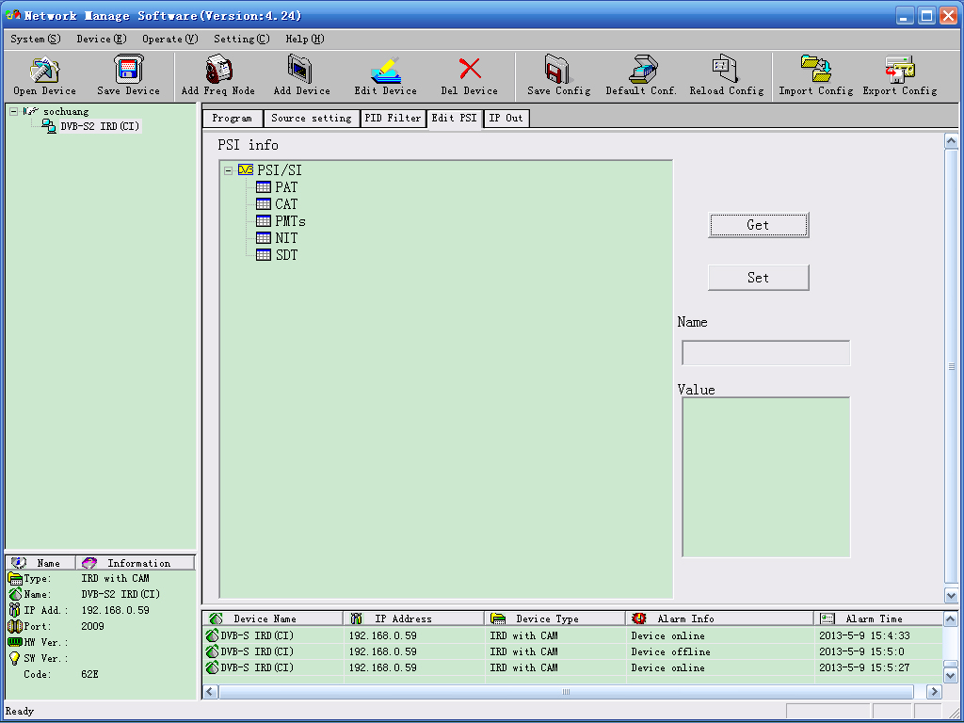
Task: Click the sochuang network node icon
Action: [31, 111]
